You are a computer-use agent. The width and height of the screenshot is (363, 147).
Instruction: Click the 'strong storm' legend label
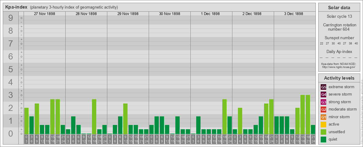tap(340, 102)
